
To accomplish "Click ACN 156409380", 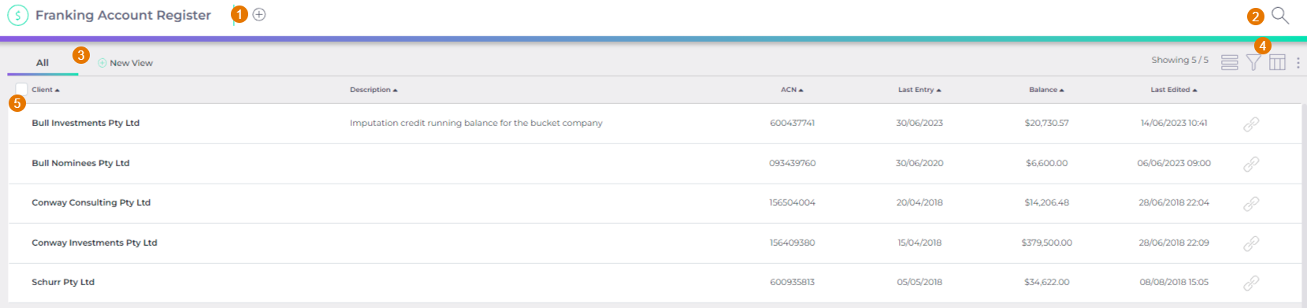I will tap(792, 243).
